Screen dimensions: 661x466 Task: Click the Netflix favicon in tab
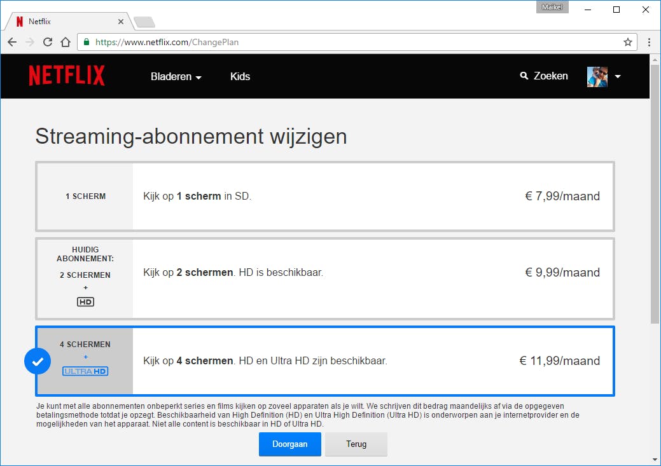pyautogui.click(x=19, y=22)
